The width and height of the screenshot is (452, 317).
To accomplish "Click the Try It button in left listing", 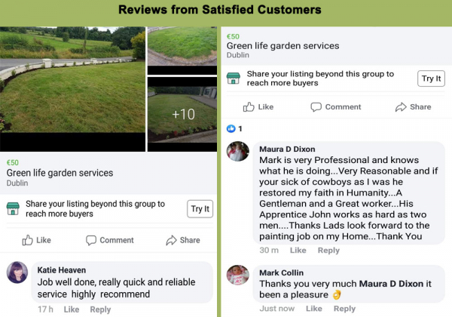I will point(200,209).
